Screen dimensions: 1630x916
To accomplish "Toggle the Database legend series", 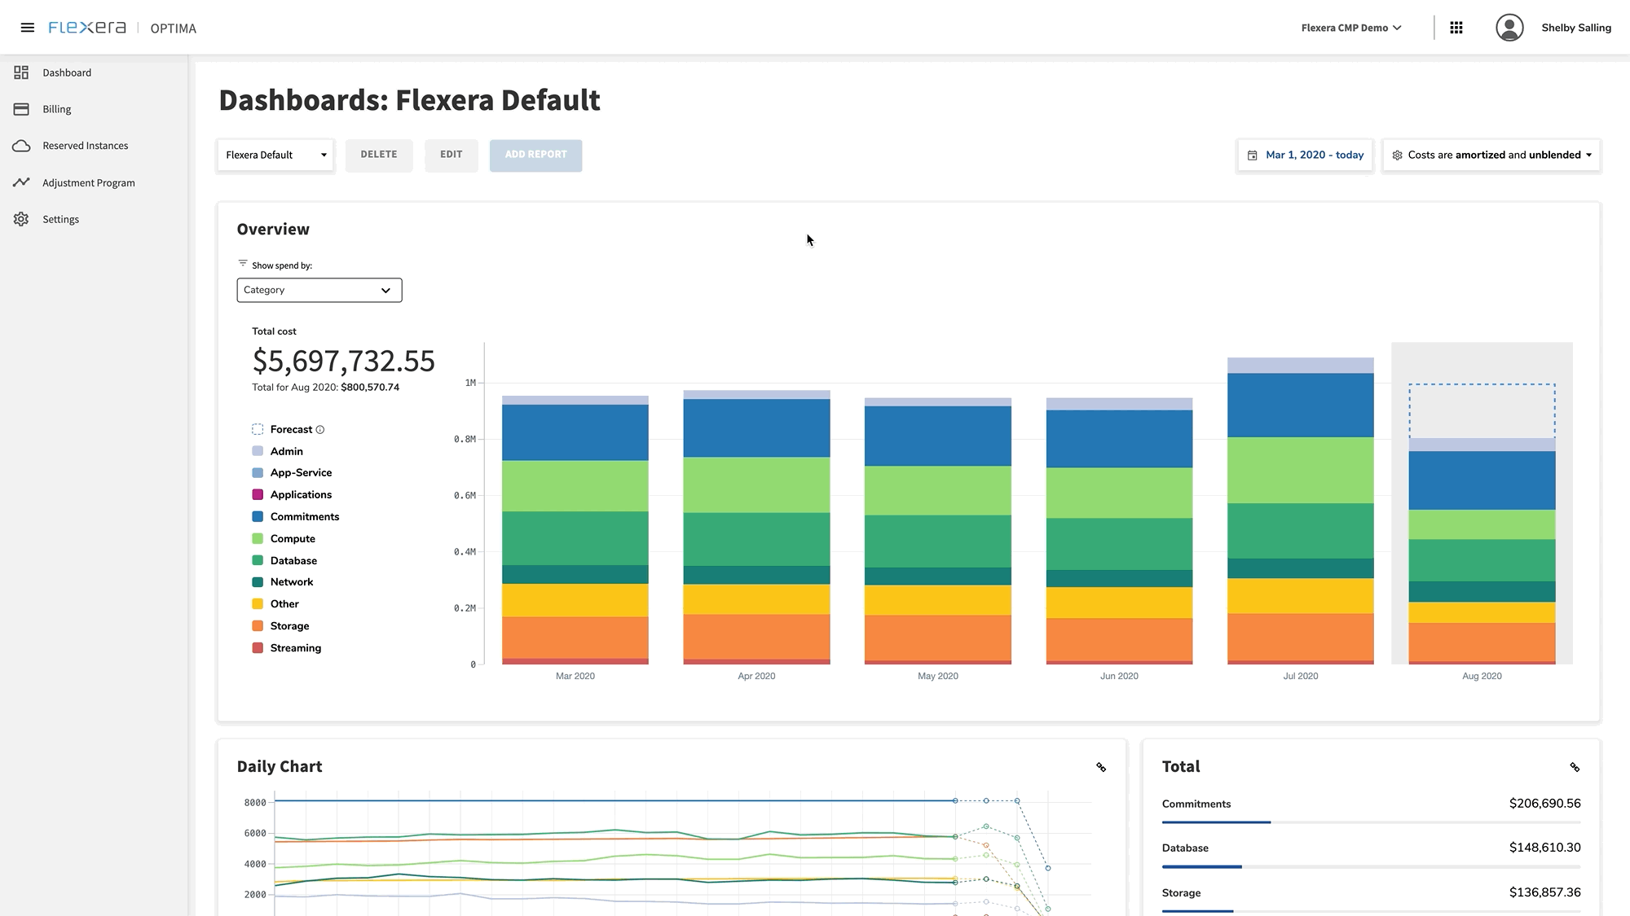I will click(x=284, y=560).
